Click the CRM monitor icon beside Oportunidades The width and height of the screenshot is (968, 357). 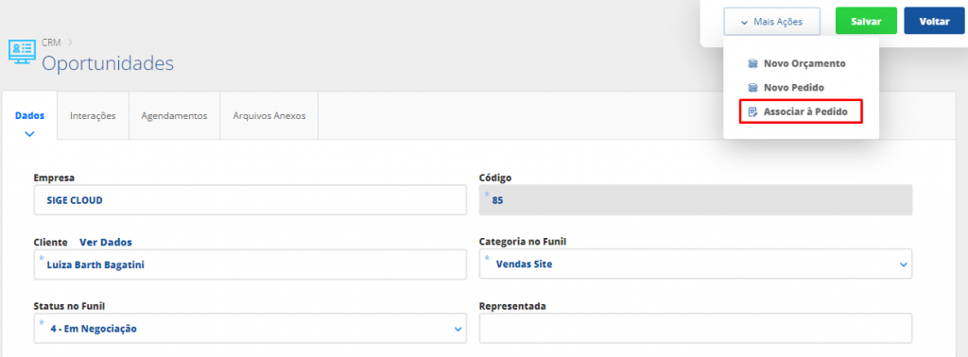[23, 51]
